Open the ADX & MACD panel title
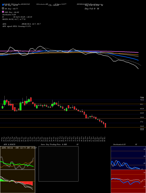This screenshot has width=146, height=193. [x=9, y=144]
